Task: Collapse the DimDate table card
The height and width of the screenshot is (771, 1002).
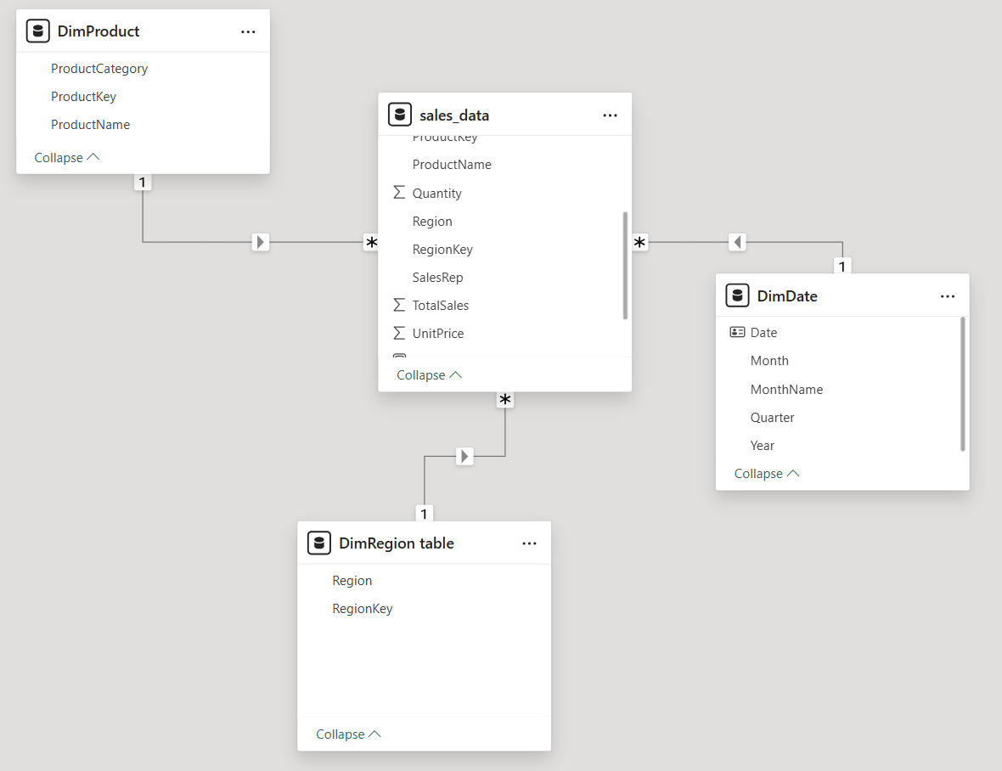Action: (x=767, y=473)
